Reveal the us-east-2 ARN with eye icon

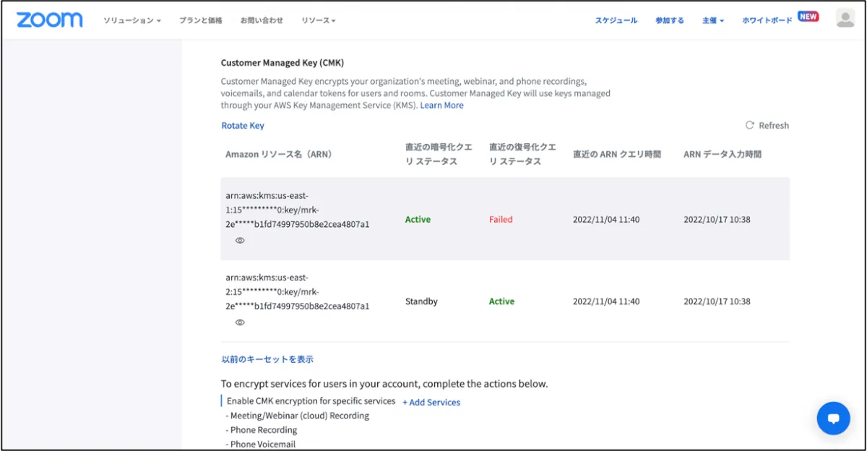point(240,322)
